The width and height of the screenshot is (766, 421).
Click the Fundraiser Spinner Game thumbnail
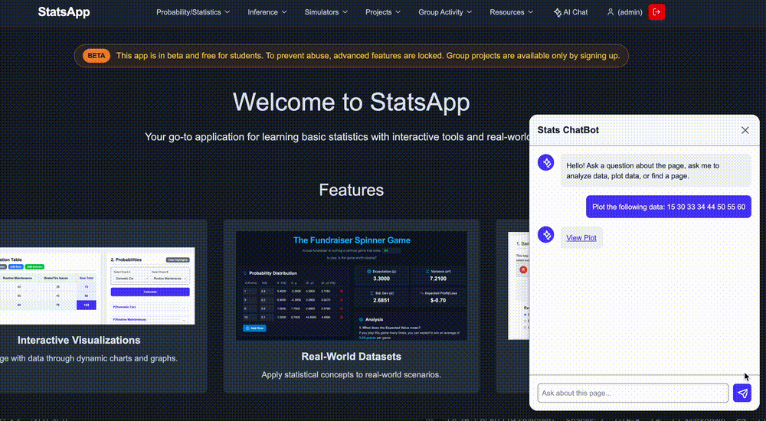(351, 286)
